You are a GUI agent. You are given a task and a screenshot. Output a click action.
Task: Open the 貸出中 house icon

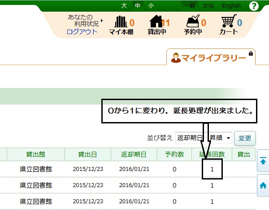[156, 21]
